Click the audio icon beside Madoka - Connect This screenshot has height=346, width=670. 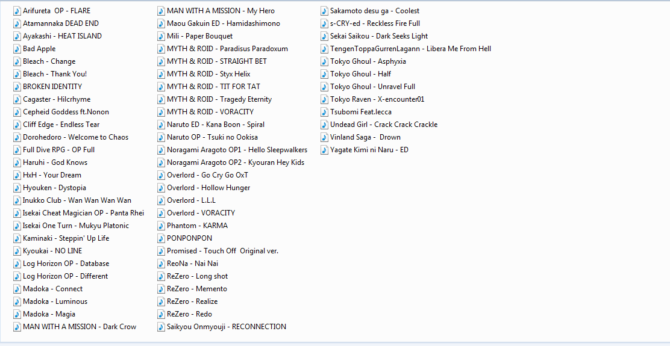tap(17, 289)
